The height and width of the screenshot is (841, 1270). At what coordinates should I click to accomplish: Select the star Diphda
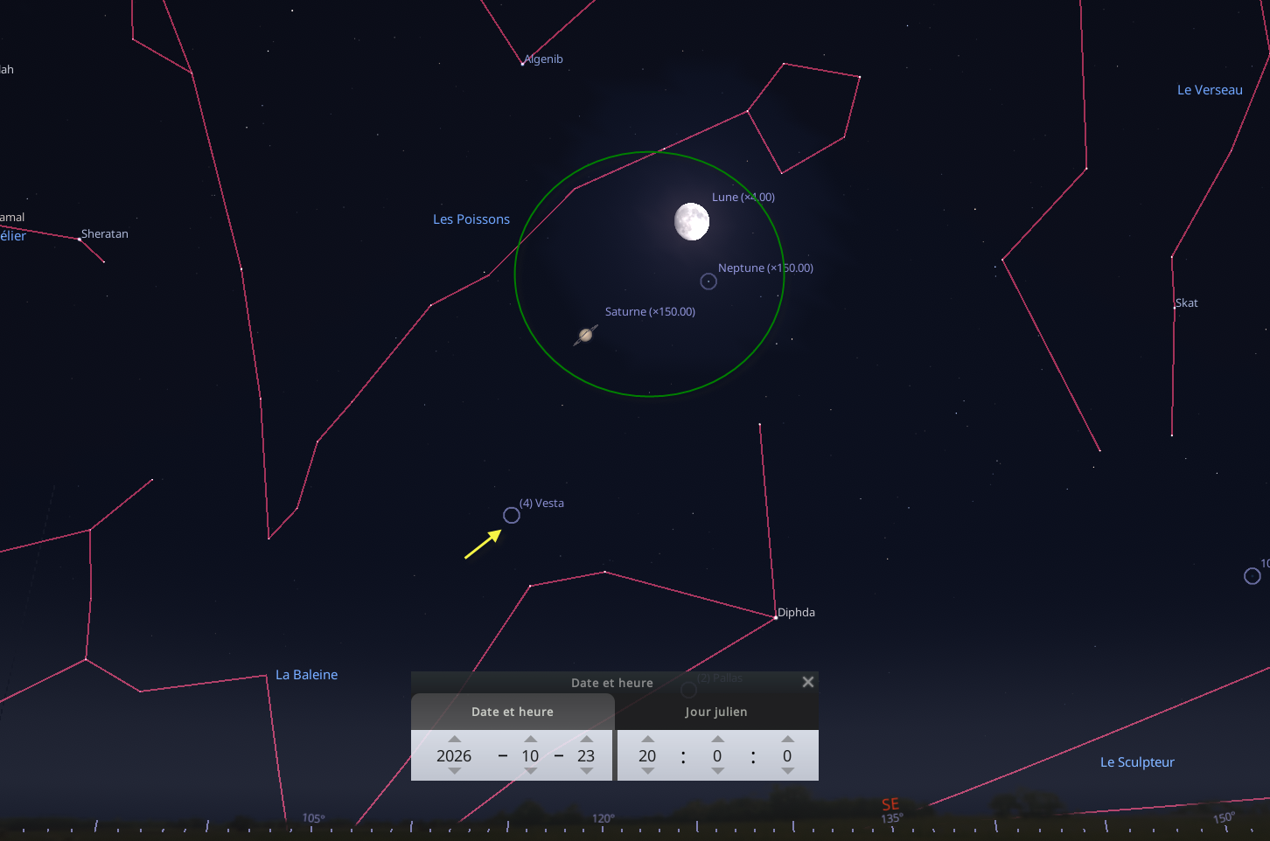[776, 617]
